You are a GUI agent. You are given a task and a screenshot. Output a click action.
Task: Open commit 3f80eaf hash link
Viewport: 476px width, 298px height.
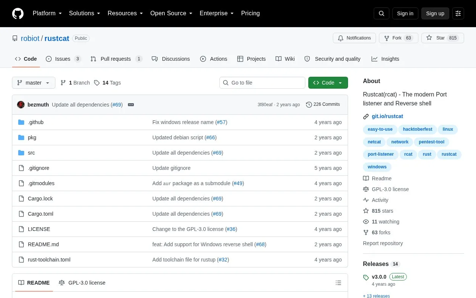click(265, 105)
